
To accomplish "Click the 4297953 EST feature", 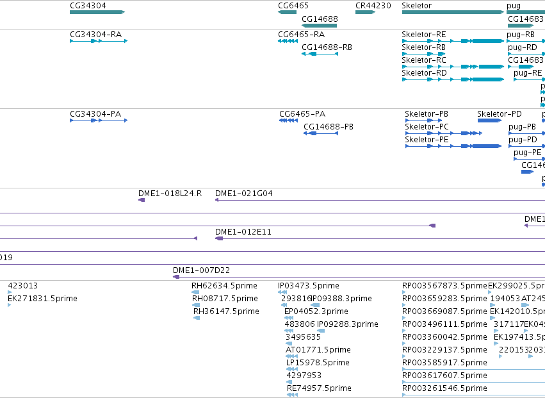I will click(289, 383).
